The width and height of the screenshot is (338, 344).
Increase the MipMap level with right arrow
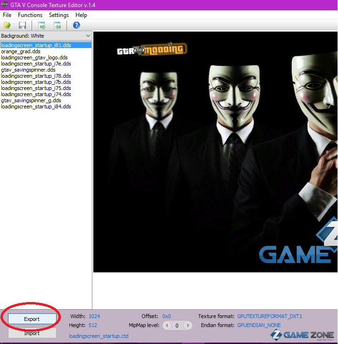pyautogui.click(x=188, y=325)
